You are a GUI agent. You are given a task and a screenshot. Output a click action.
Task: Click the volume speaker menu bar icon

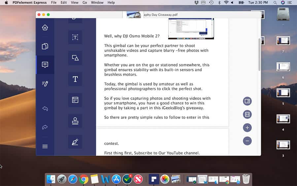coord(232,2)
